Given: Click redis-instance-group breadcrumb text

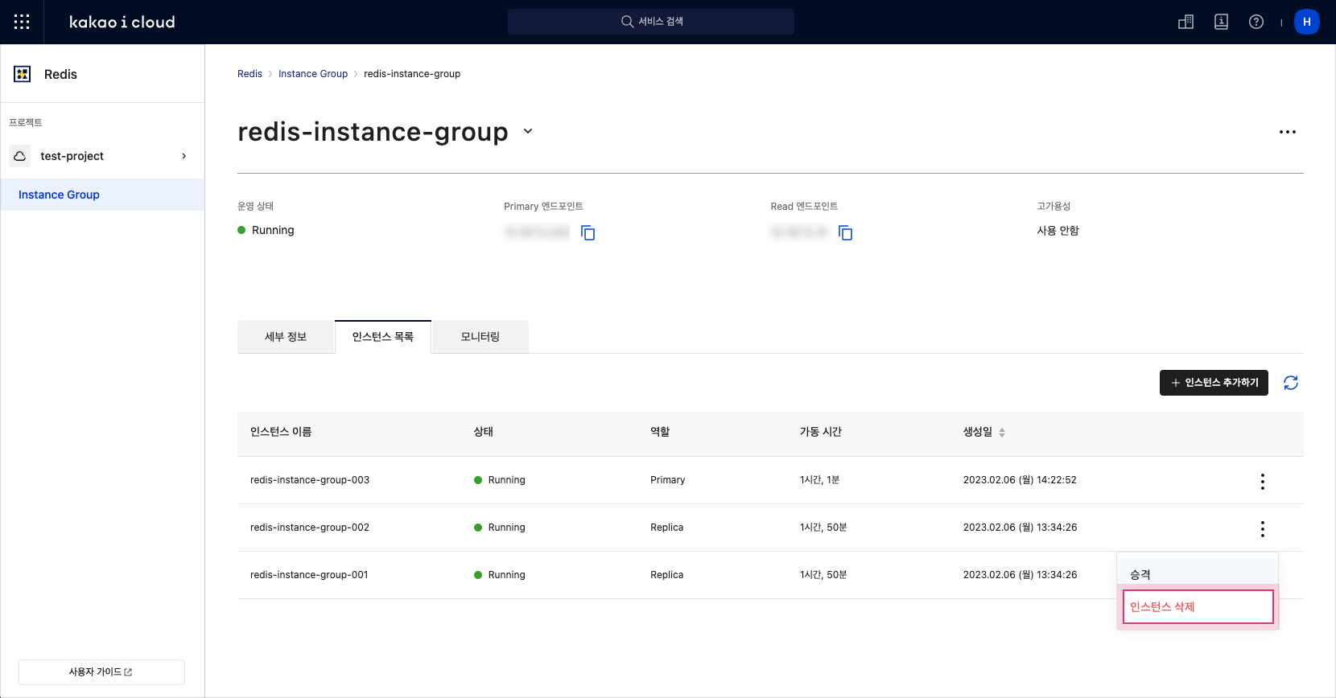Looking at the screenshot, I should click(x=412, y=74).
